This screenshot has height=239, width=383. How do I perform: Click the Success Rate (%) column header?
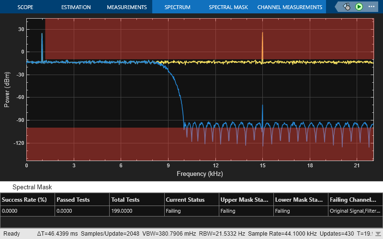point(27,199)
